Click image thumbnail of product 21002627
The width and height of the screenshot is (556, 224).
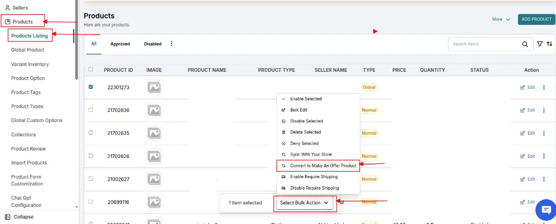point(154,180)
